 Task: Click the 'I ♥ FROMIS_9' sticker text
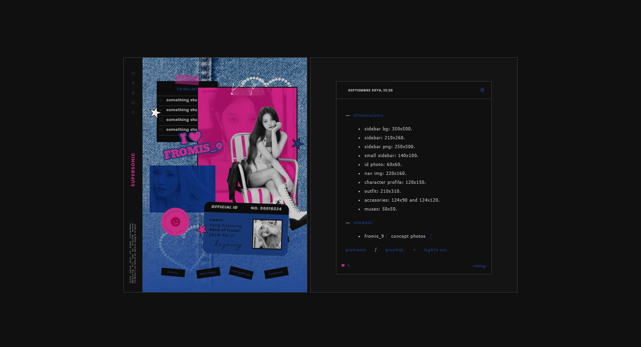click(x=192, y=145)
